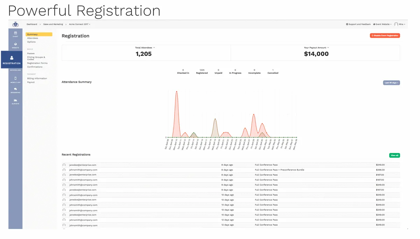Screen dimensions: 420x239
Task: Click the Checked In stat
Action: click(x=183, y=72)
